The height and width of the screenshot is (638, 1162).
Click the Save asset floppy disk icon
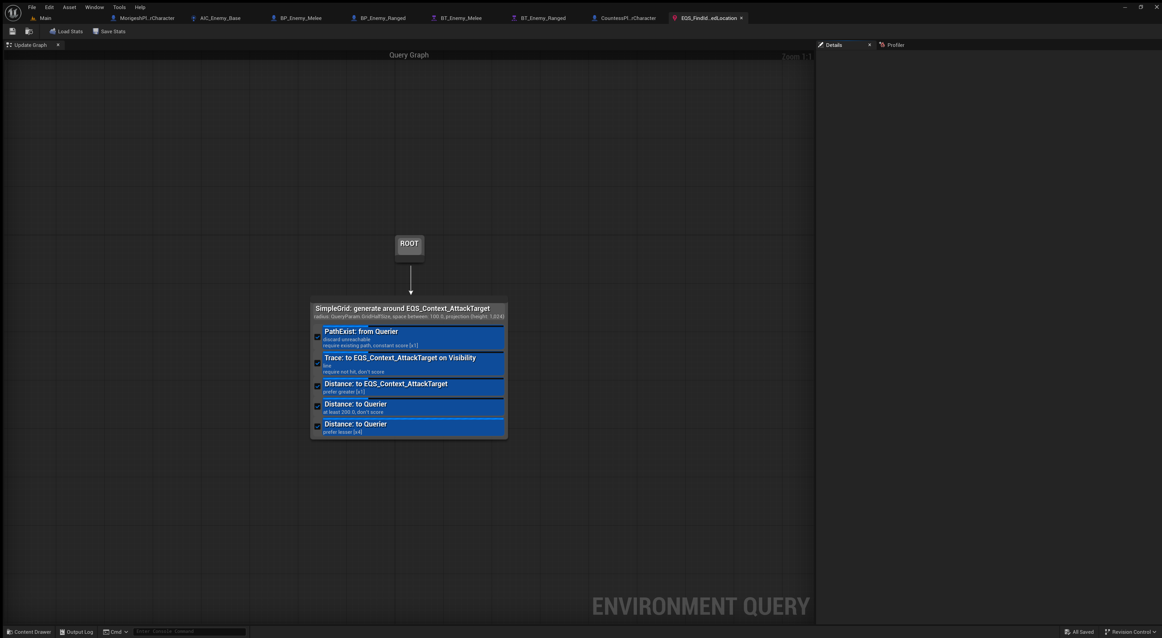tap(13, 31)
